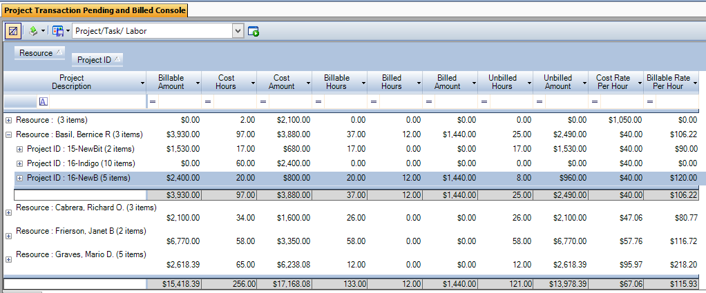This screenshot has height=293, width=706.
Task: Click the Cost Amount filter input field
Action: 290,102
